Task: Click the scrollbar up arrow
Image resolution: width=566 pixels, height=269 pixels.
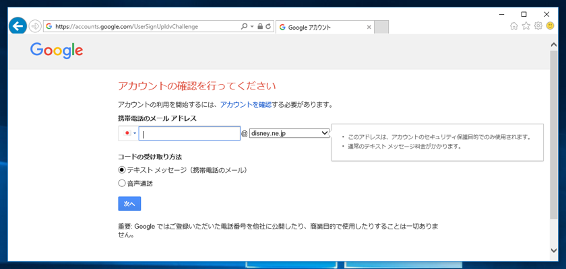Action: pos(554,44)
